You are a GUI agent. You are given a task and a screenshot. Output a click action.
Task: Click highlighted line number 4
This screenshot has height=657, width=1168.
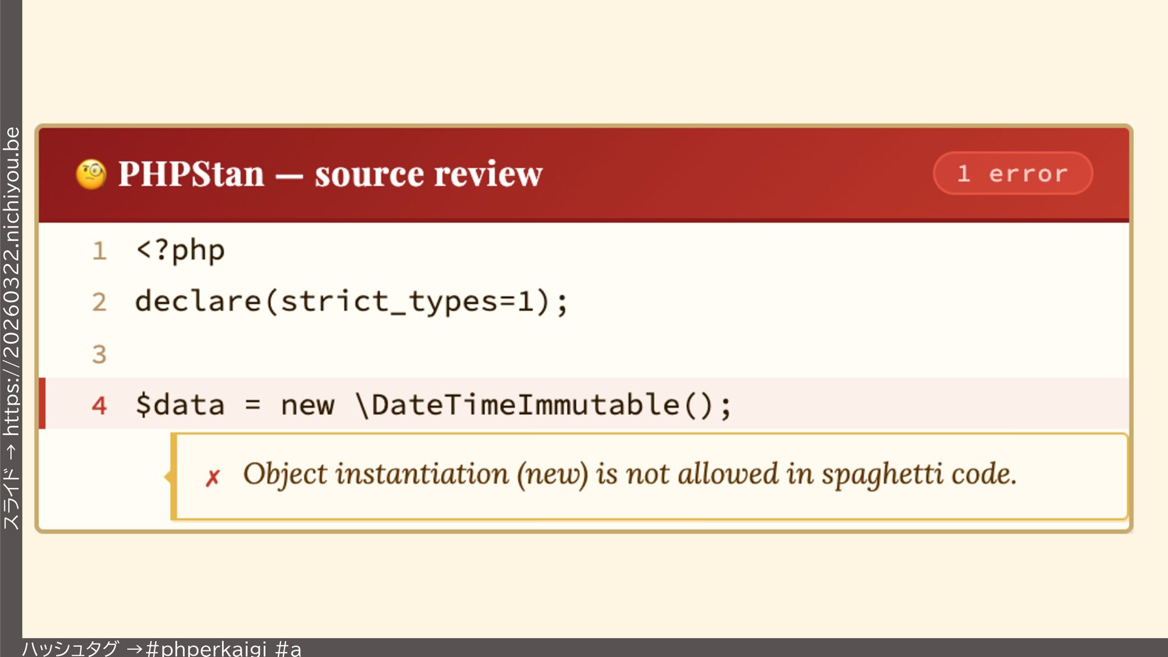(99, 406)
